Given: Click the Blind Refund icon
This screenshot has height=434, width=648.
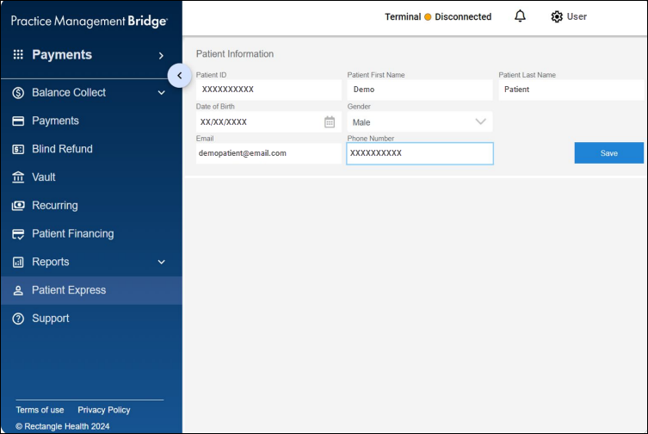Looking at the screenshot, I should (18, 149).
